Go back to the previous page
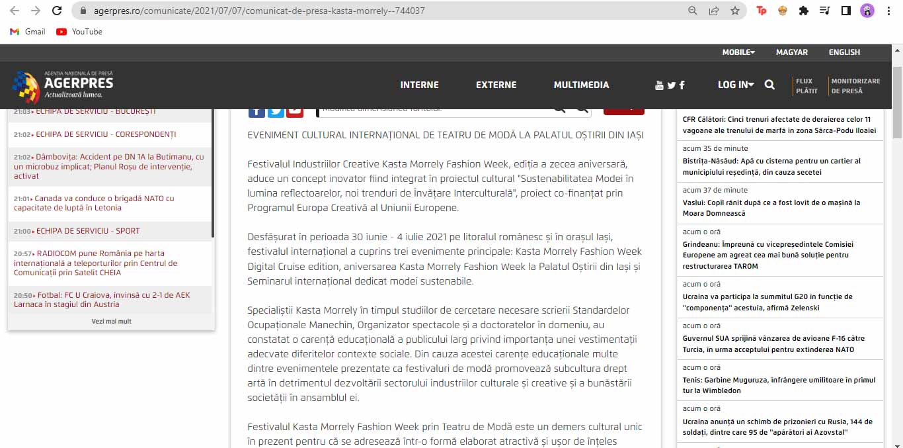Screen dimensions: 903x448 (x=15, y=11)
